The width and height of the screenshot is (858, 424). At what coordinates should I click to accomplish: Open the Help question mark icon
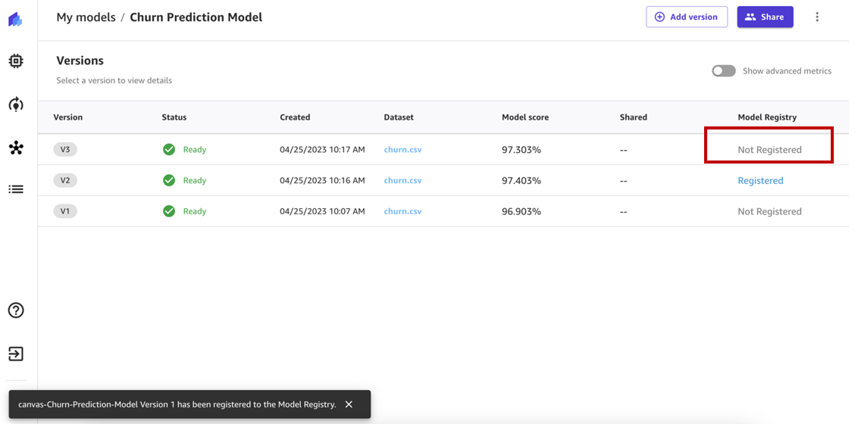pos(16,310)
